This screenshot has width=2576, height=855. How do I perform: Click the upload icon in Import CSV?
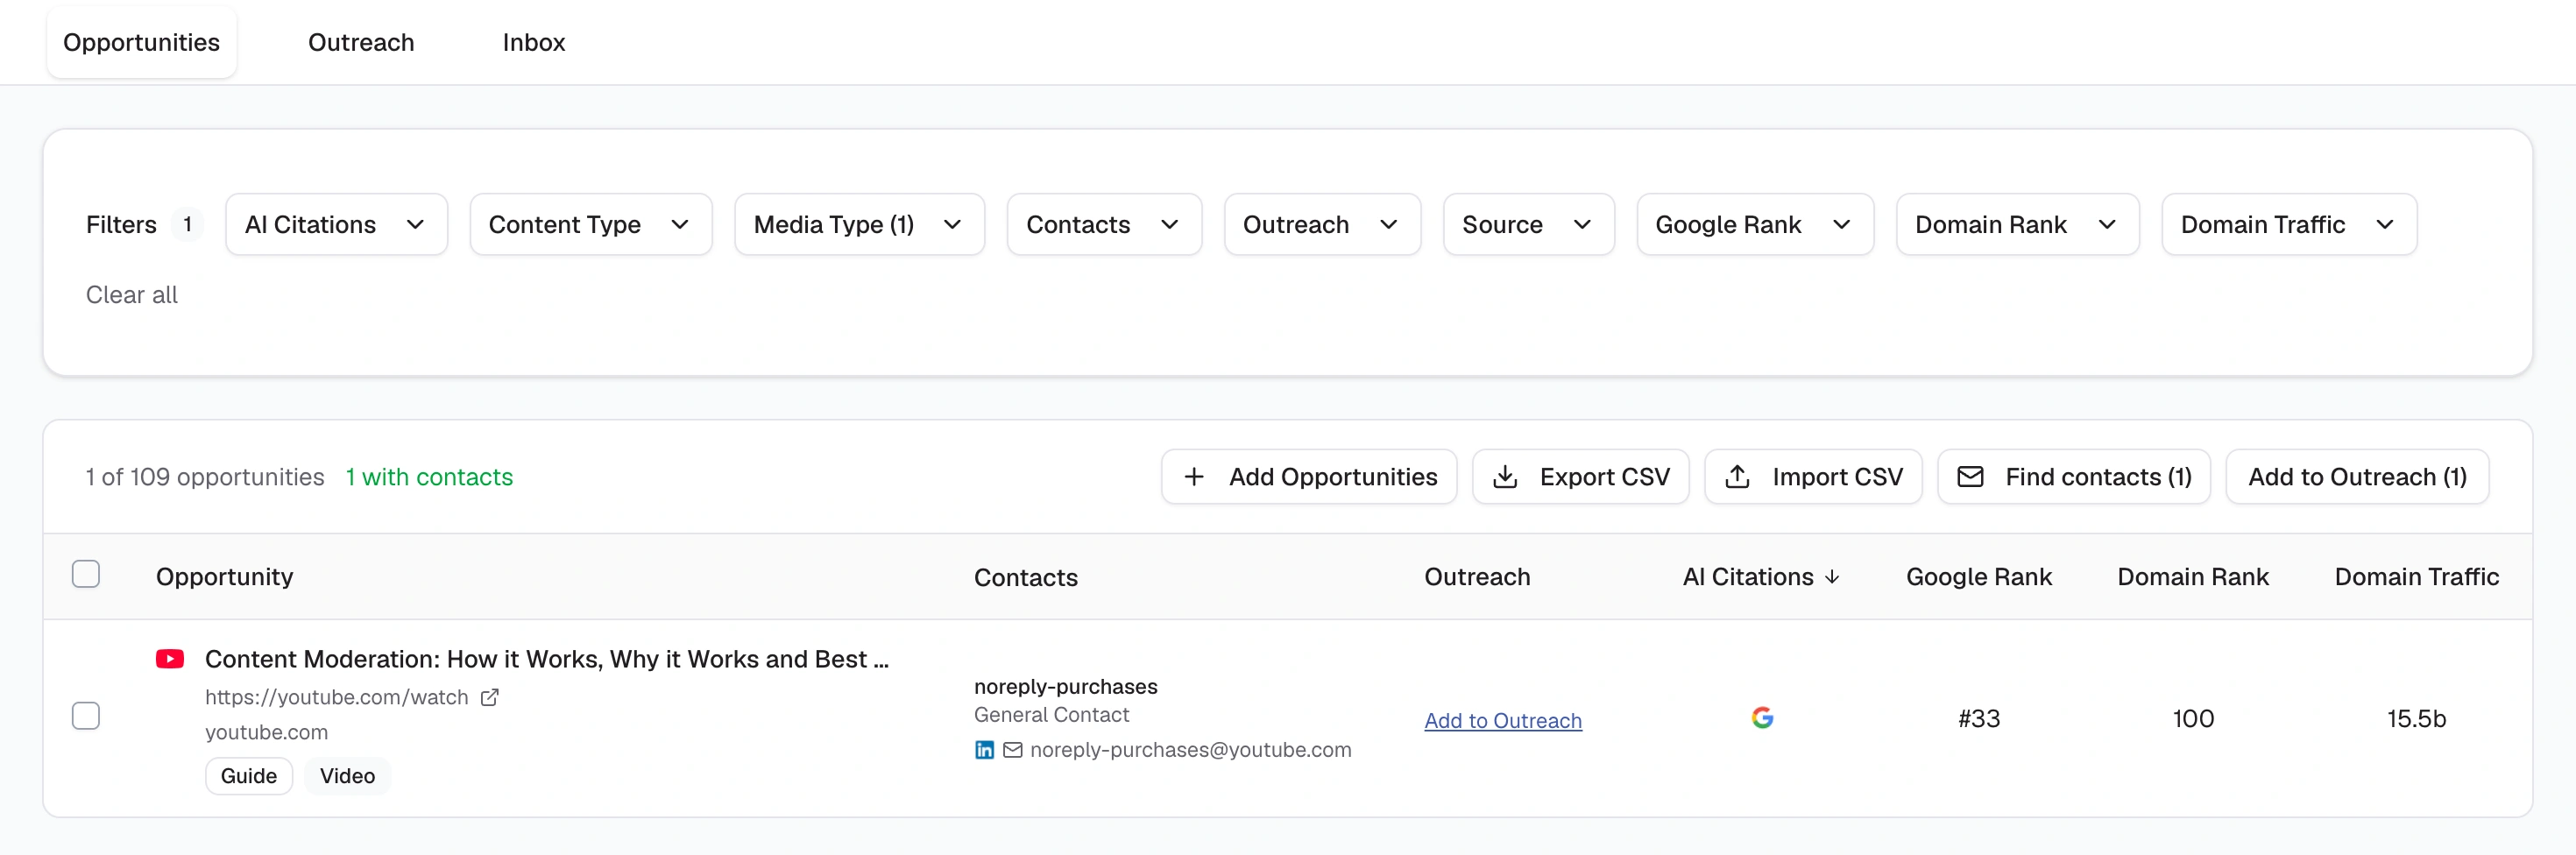point(1737,477)
